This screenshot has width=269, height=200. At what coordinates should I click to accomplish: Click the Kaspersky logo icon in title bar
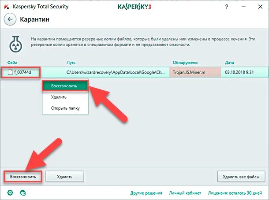coord(7,7)
